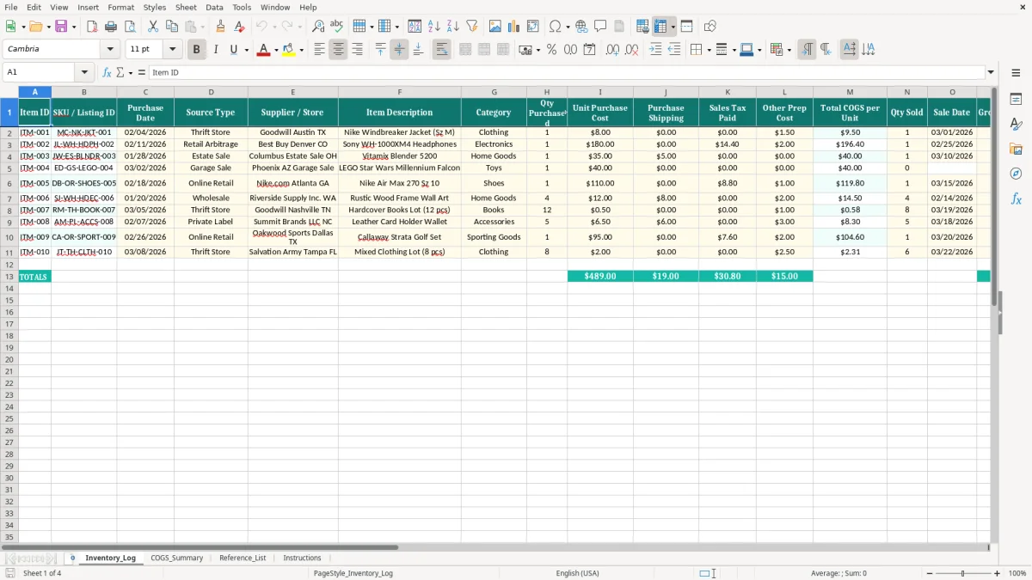Viewport: 1032px width, 580px height.
Task: Switch to the Reference_List sheet tab
Action: [x=243, y=558]
